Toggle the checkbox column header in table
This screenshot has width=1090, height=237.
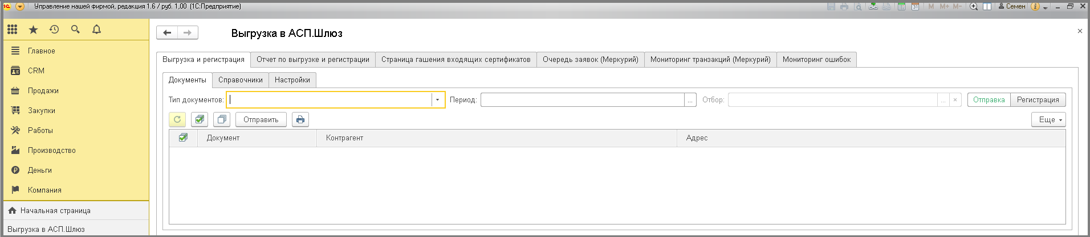183,138
